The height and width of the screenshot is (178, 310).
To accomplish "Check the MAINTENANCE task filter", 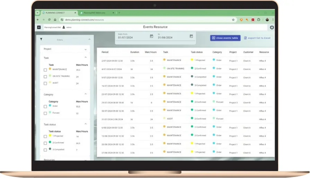I will pos(45,70).
